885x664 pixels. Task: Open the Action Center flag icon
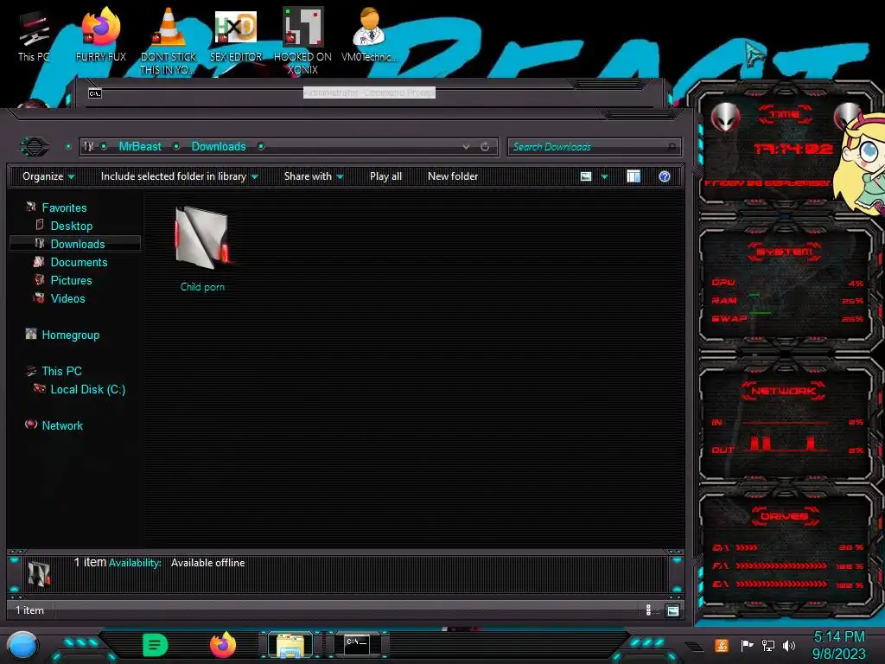pos(747,645)
